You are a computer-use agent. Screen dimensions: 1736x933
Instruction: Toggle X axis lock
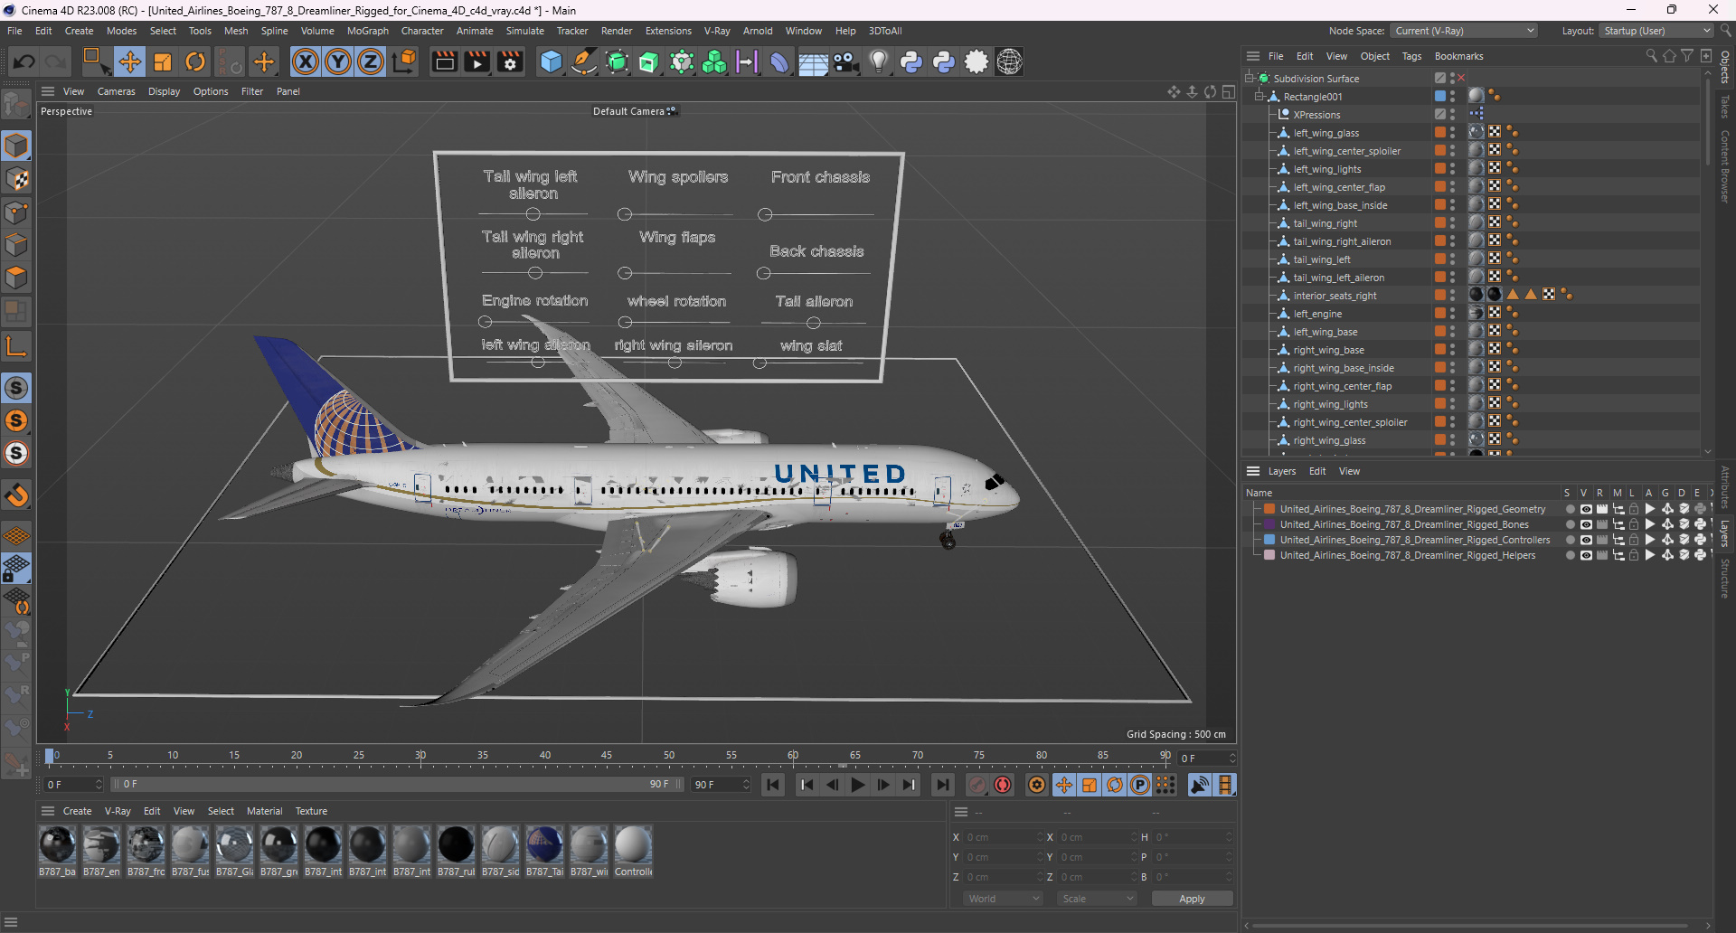click(x=306, y=61)
